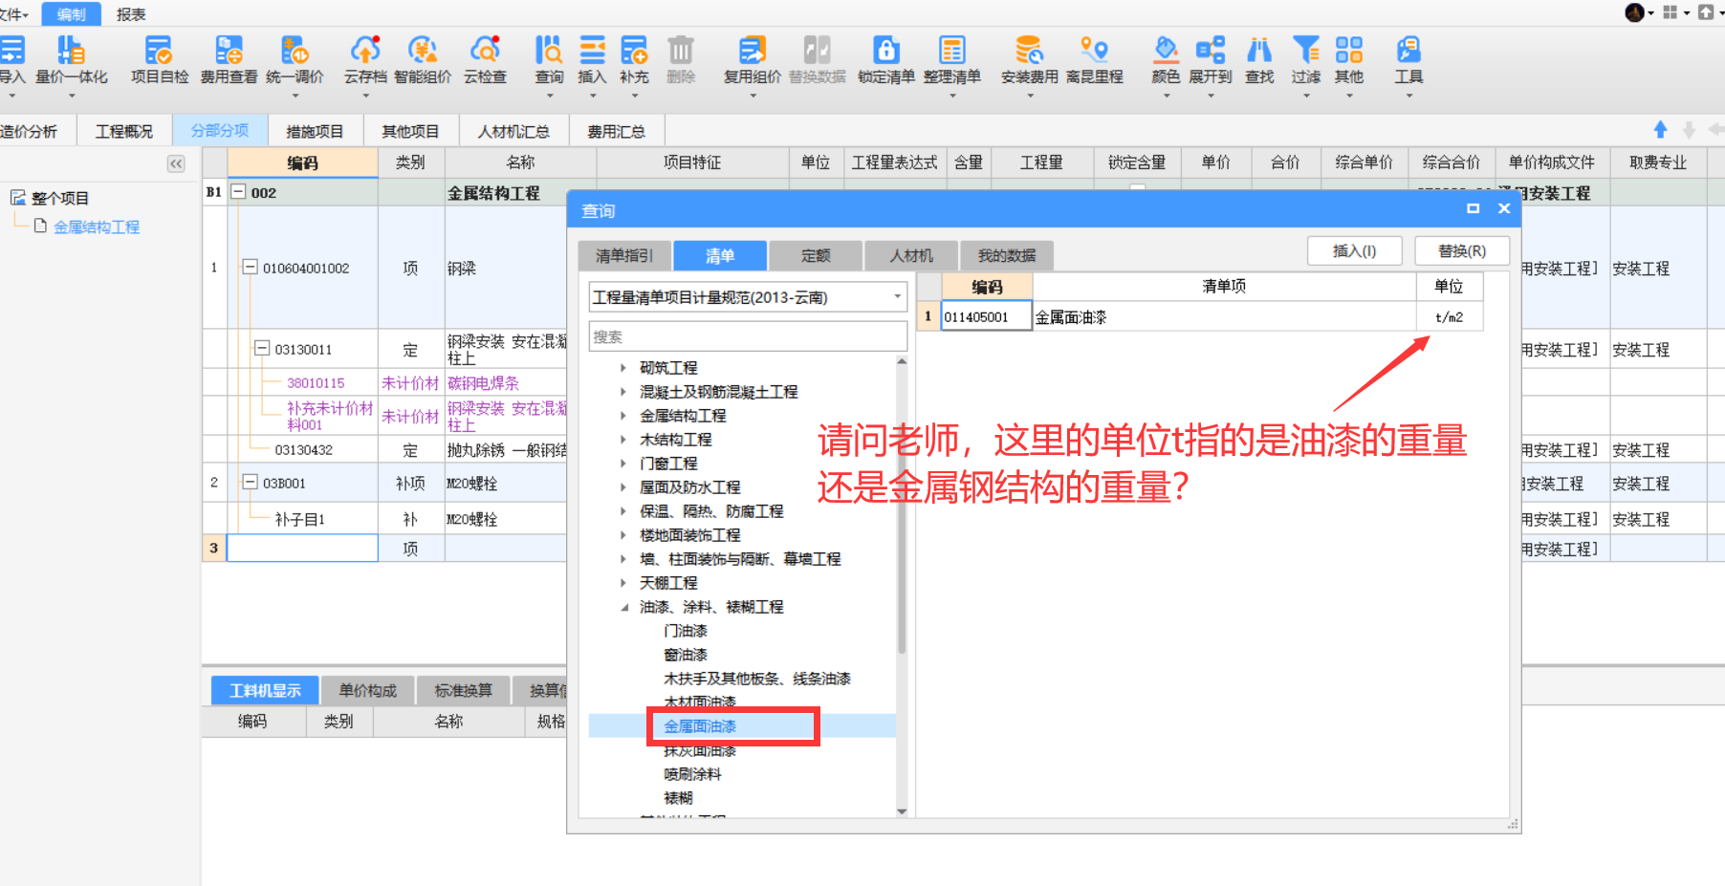Collapse row 002 金属结构工程

[x=239, y=191]
